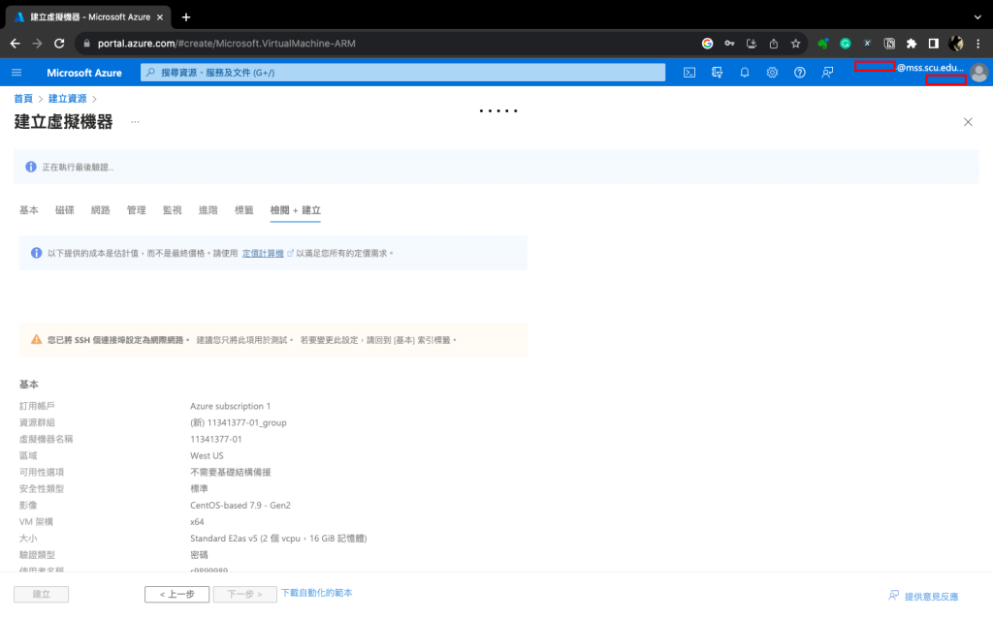Switch to the 網路 tab
Image resolution: width=993 pixels, height=620 pixels.
click(x=101, y=210)
